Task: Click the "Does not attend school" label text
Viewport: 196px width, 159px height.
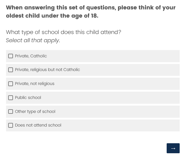Action: pos(38,125)
